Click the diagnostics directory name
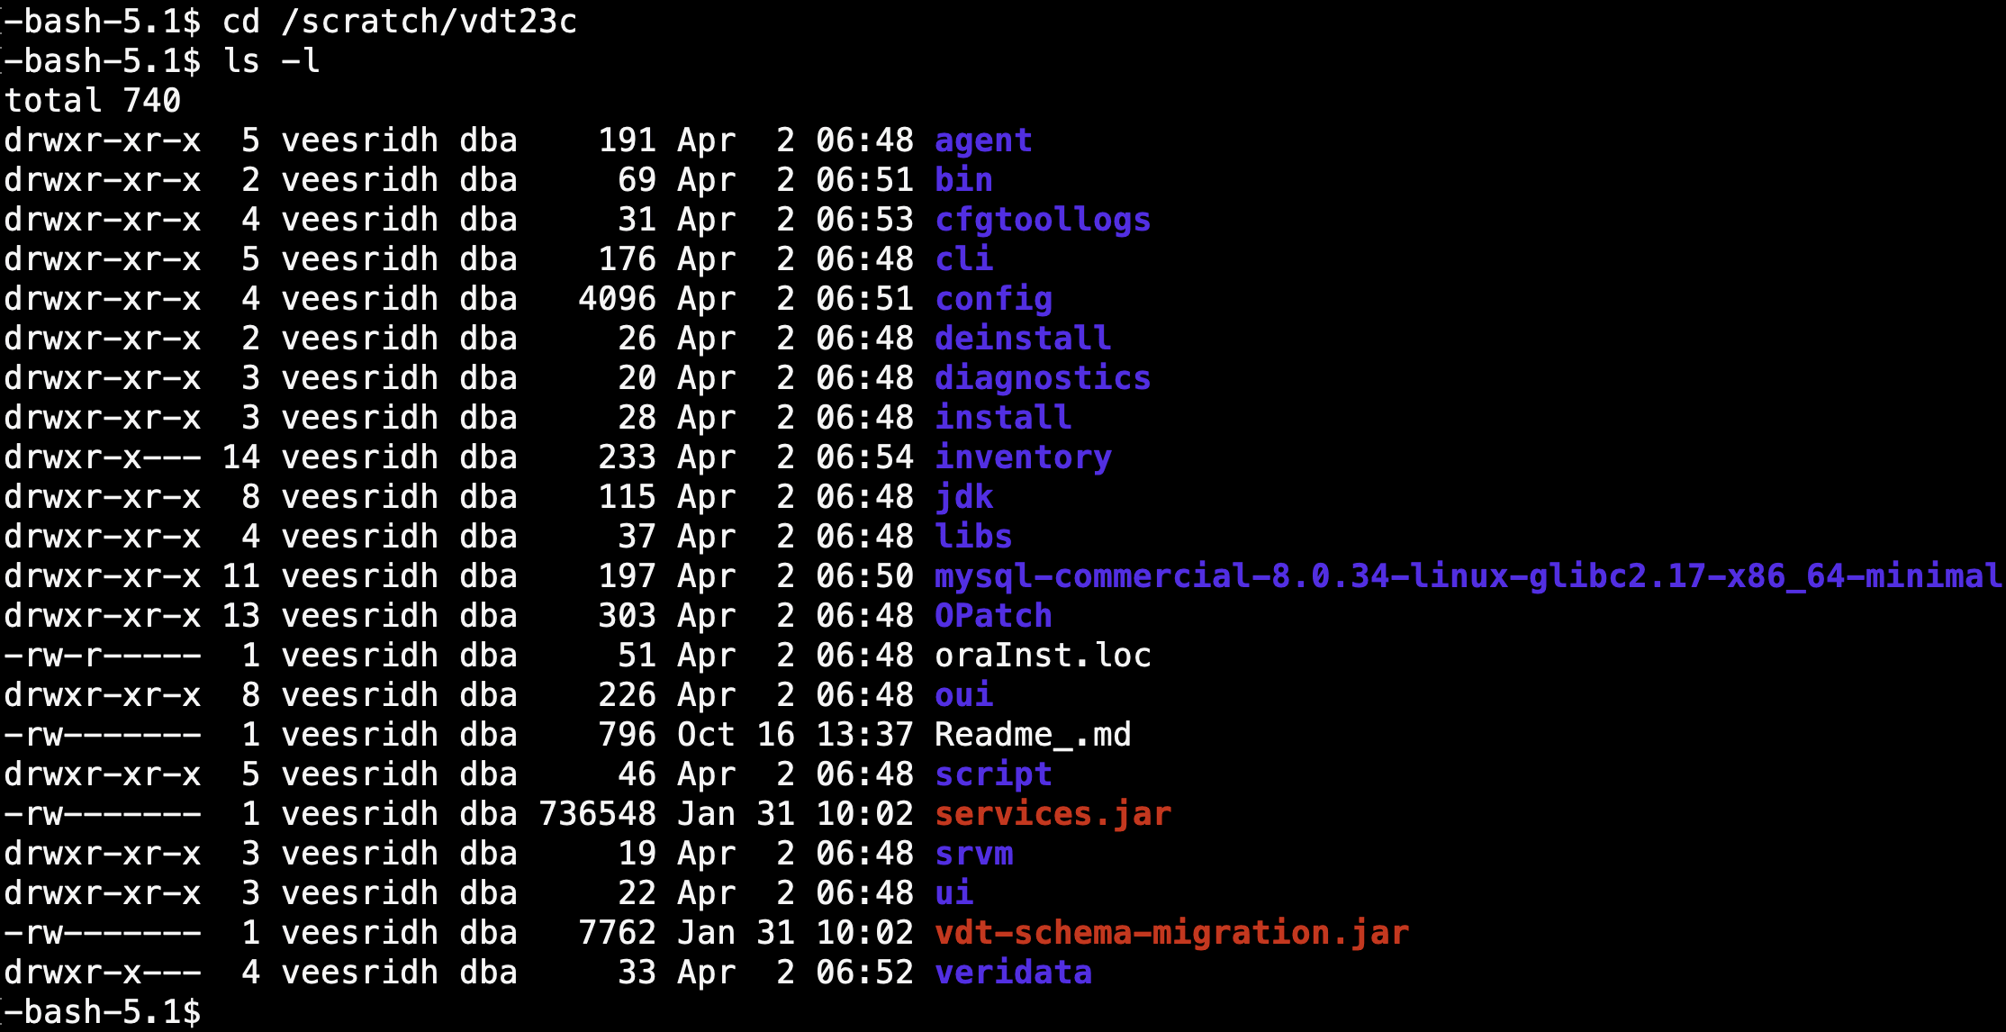The width and height of the screenshot is (2006, 1032). (1043, 379)
